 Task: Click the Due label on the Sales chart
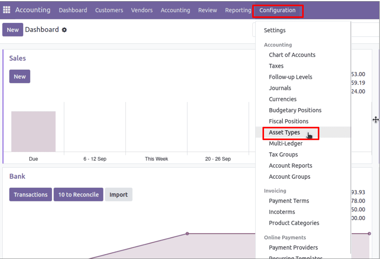tap(34, 159)
